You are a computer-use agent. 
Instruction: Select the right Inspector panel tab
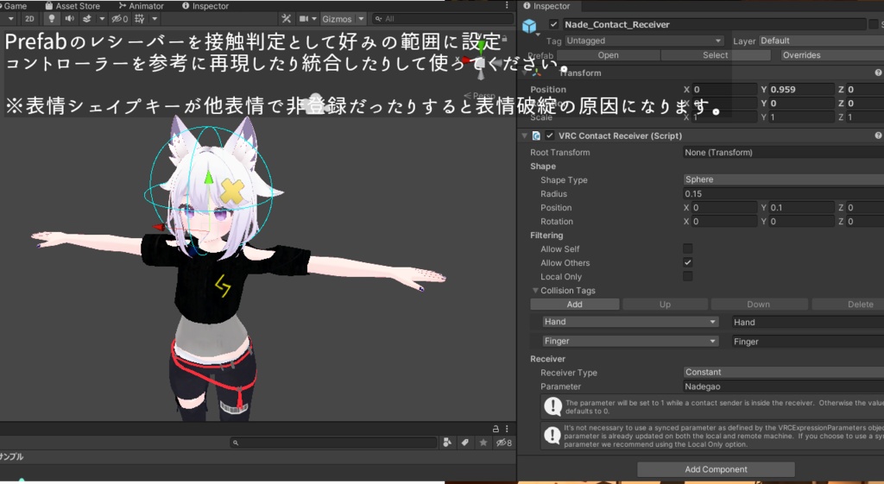click(x=546, y=6)
